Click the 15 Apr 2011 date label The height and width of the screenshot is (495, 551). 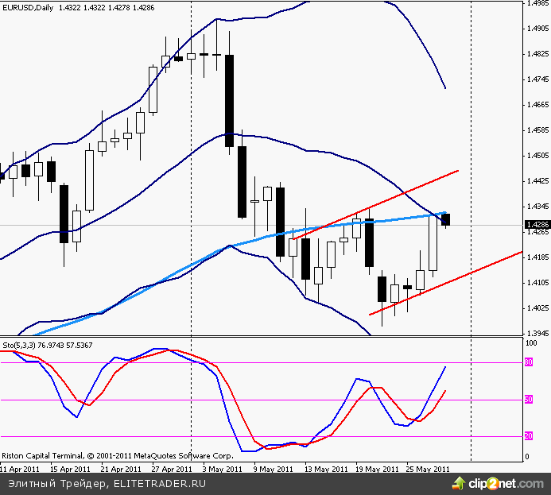tap(69, 469)
